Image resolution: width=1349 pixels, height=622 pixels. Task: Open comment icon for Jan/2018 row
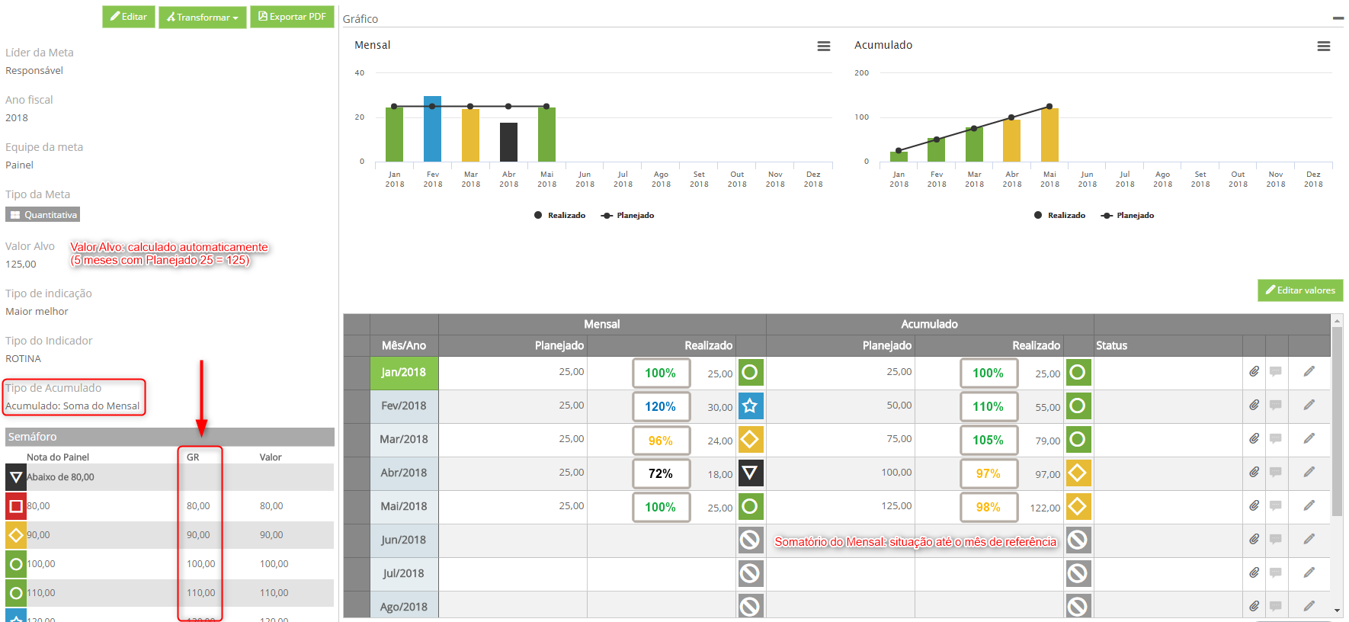pyautogui.click(x=1276, y=372)
